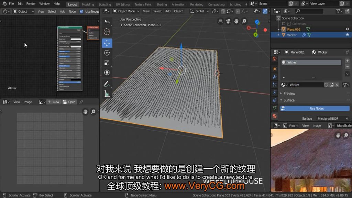Click Open image button in UV editor
352x198 pixels.
tap(69, 102)
